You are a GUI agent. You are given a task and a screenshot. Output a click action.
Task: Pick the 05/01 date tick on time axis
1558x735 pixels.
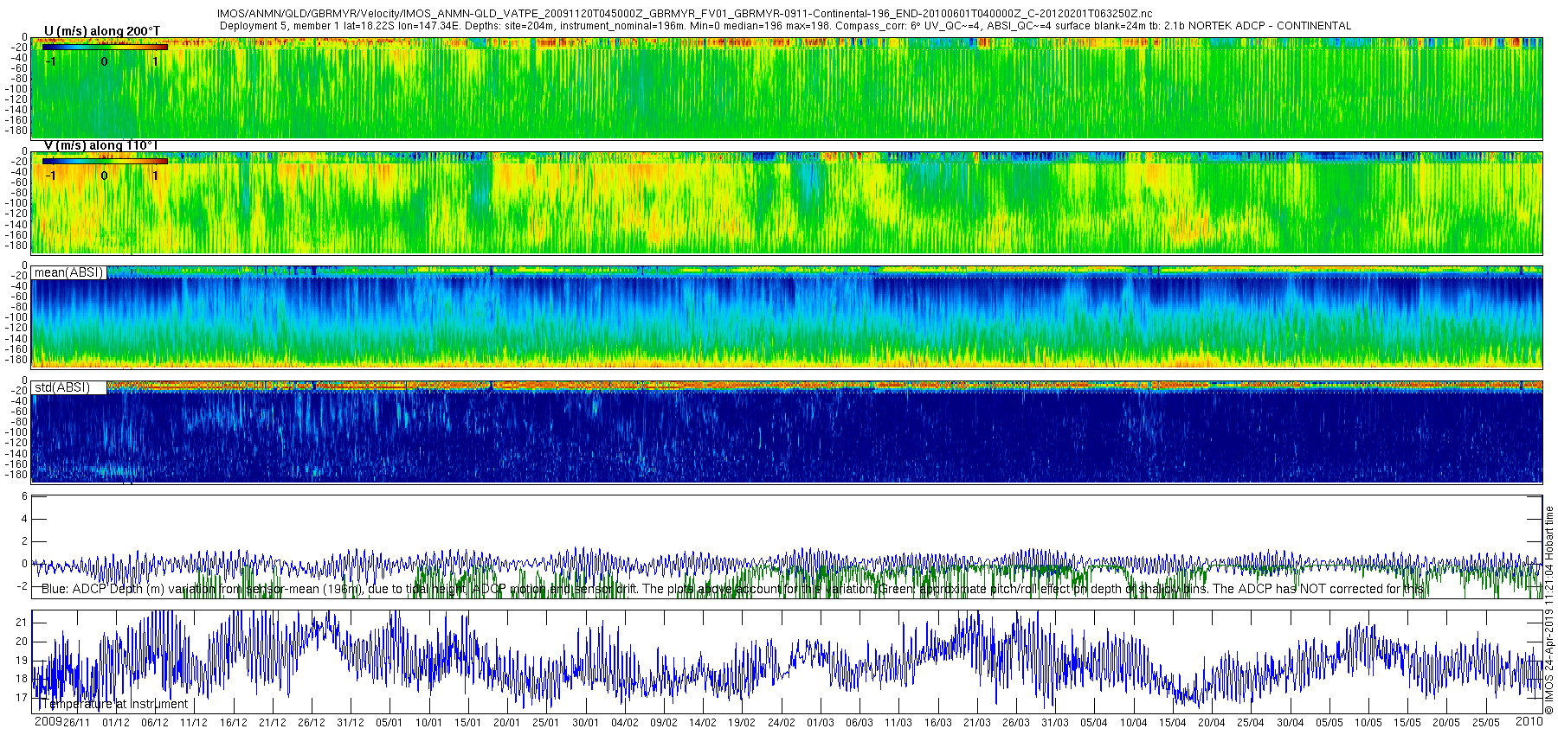point(389,723)
